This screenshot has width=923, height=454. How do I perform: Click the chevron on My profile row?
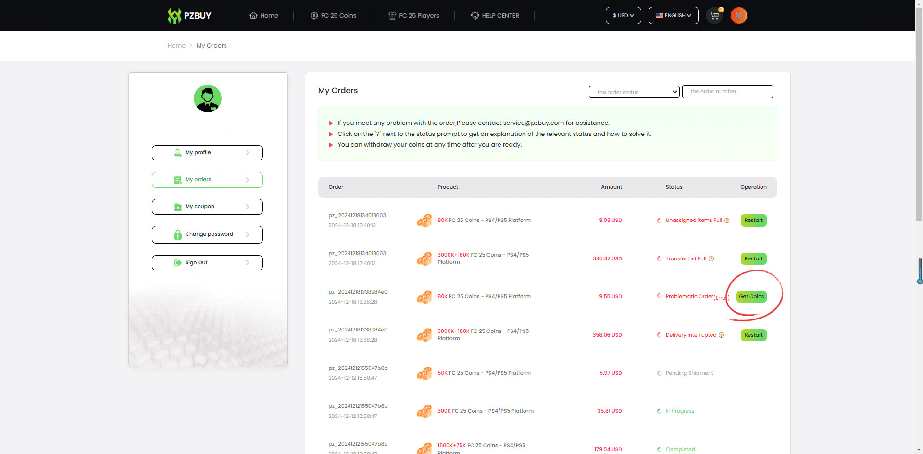pos(248,153)
